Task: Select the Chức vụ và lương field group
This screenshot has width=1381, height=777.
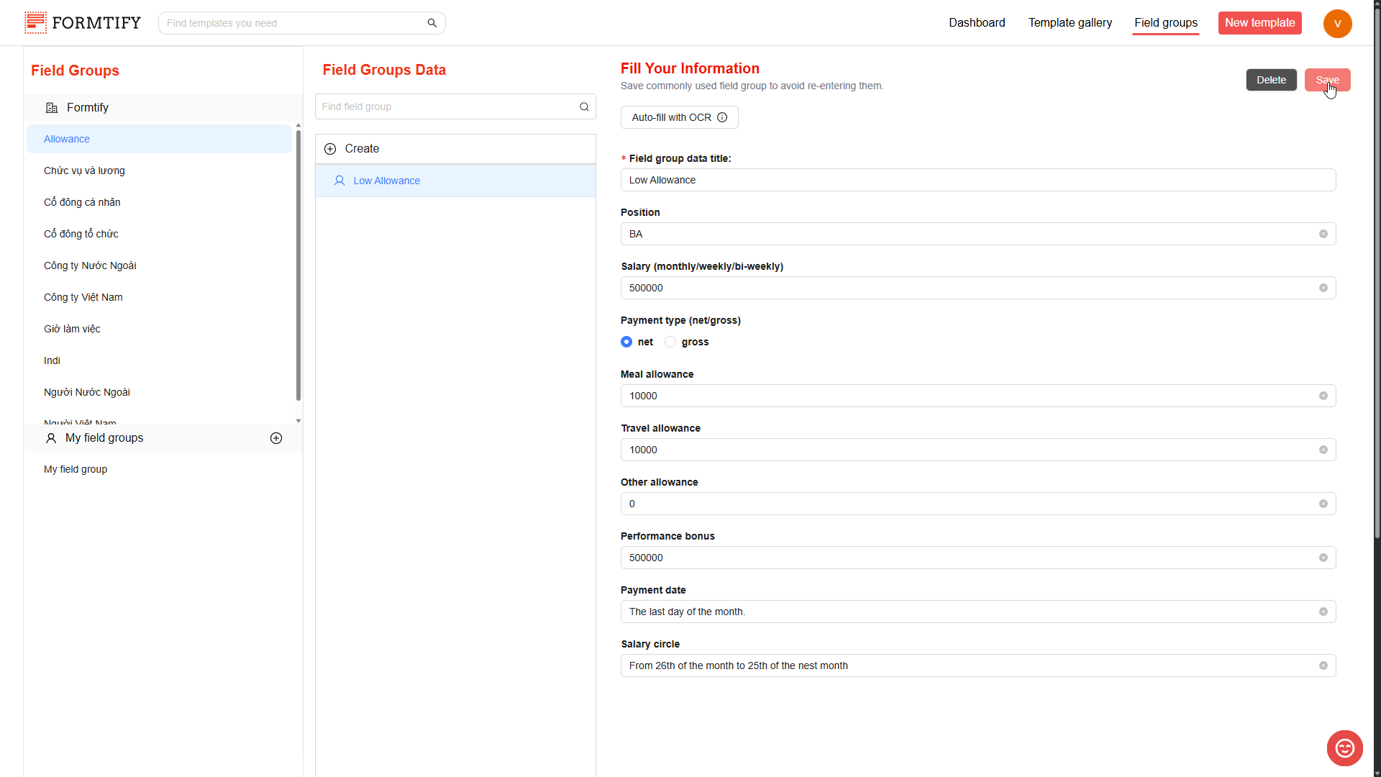Action: [84, 171]
